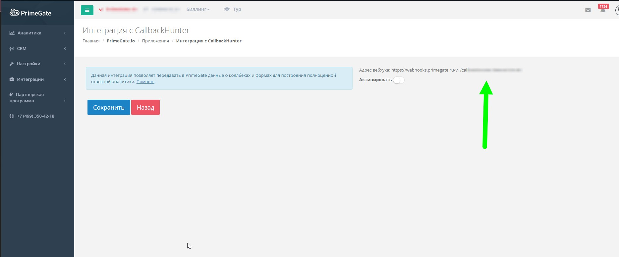Image resolution: width=619 pixels, height=257 pixels.
Task: Open the Помощь help link
Action: pyautogui.click(x=145, y=81)
